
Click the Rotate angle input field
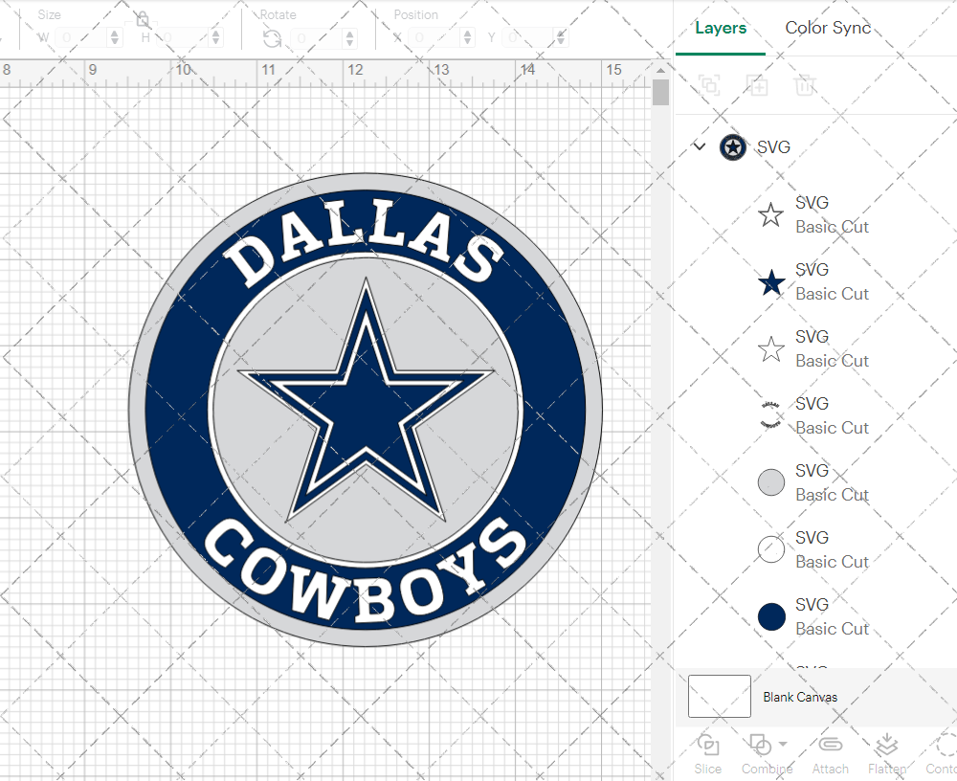316,38
